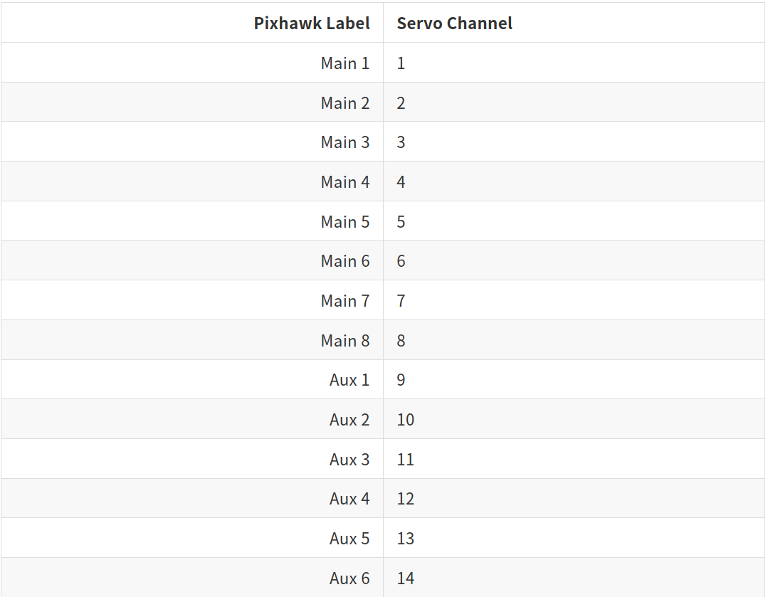Click the Servo Channel column header
768x597 pixels.
tap(455, 23)
